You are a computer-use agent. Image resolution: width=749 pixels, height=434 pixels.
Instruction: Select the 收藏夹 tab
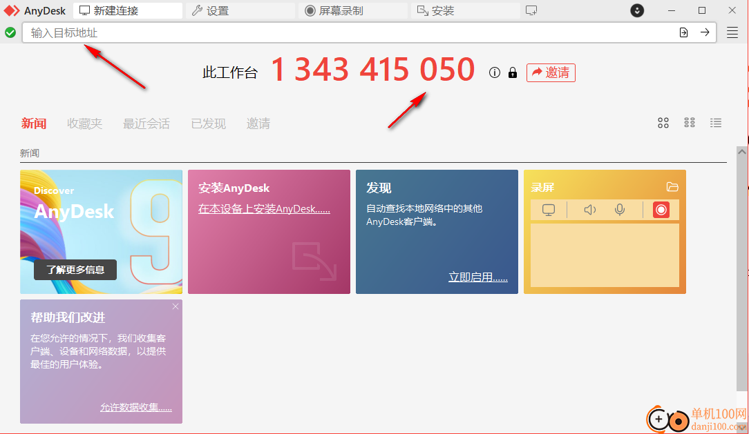coord(84,124)
